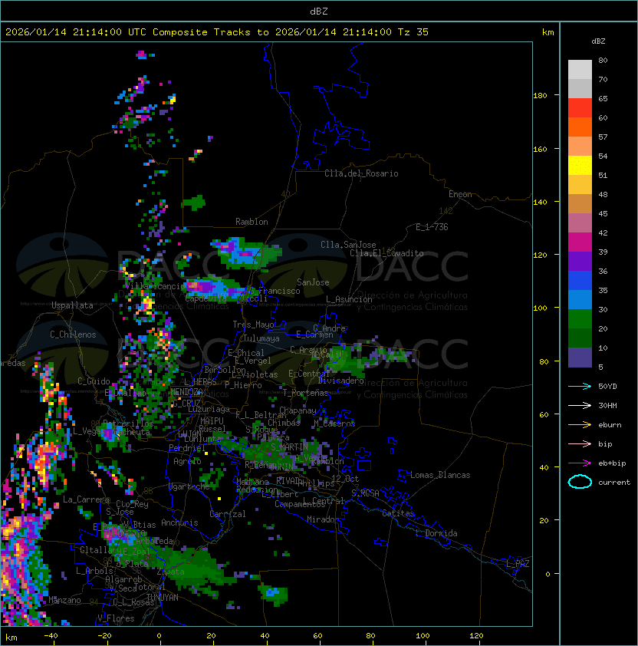Select the 'L_PAZ' label at right edge
The height and width of the screenshot is (646, 638).
pos(518,564)
